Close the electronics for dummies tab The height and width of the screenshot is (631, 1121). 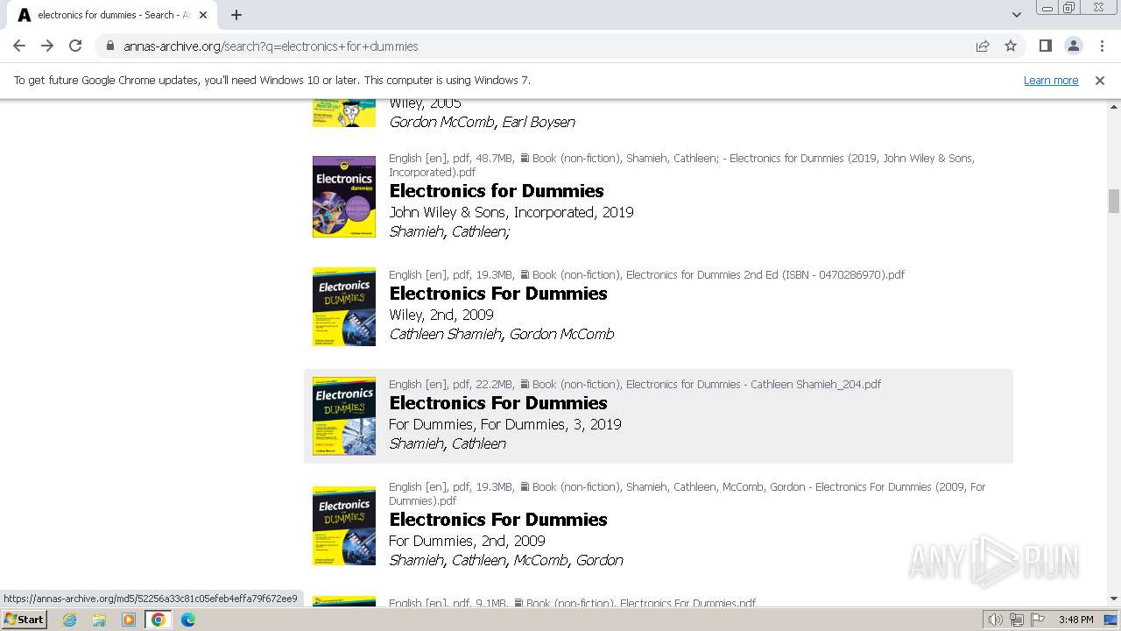pos(203,15)
